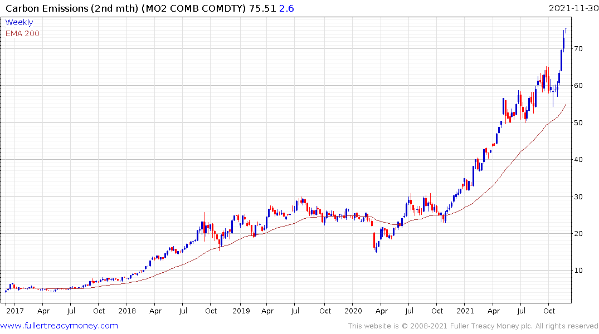The height and width of the screenshot is (334, 599).
Task: Click the topmost candlestick near 75
Action: [x=566, y=31]
